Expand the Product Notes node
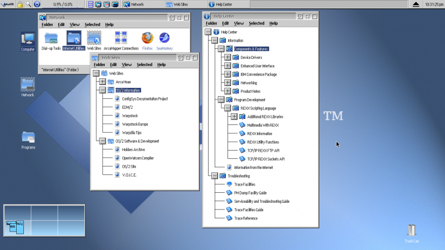The height and width of the screenshot is (250, 445). pyautogui.click(x=228, y=91)
